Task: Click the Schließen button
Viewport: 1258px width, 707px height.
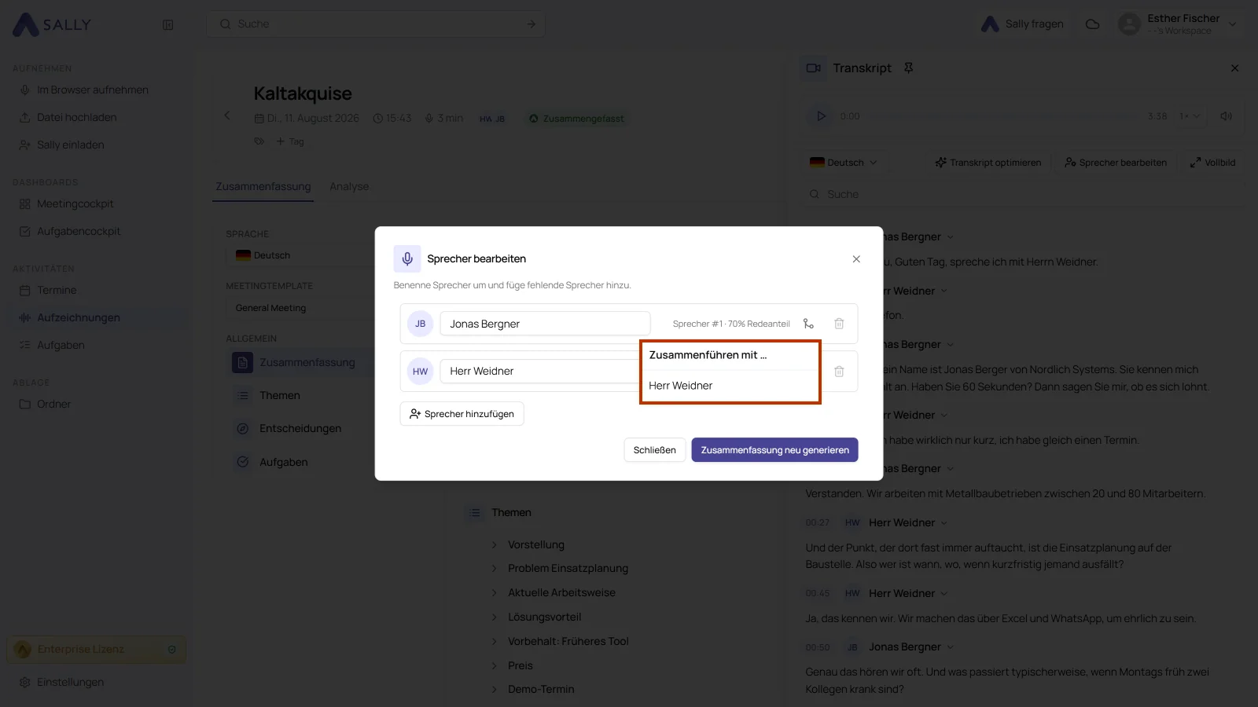Action: 654,450
